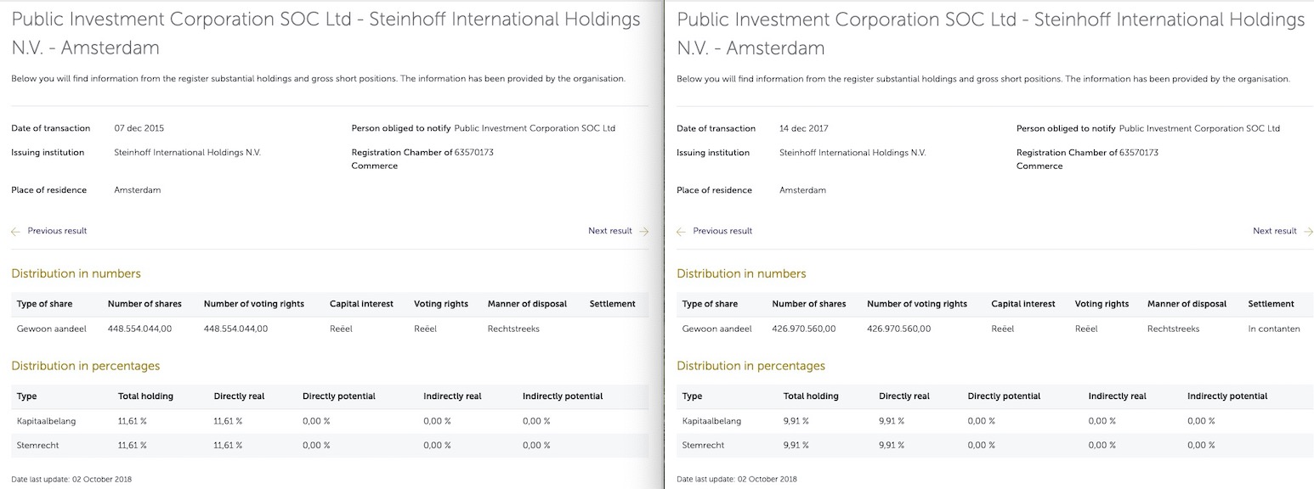
Task: Expand the right panel's Distribution in percentages heading
Action: [x=751, y=365]
